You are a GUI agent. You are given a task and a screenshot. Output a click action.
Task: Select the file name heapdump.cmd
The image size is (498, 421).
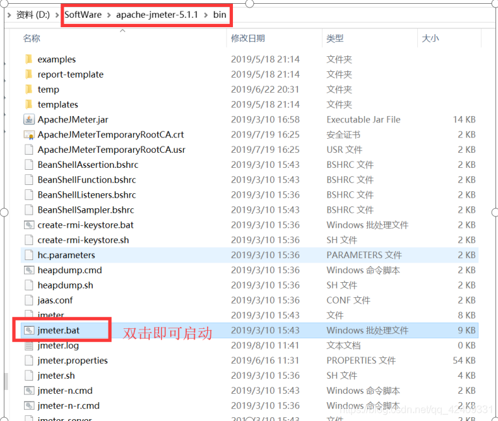click(70, 270)
